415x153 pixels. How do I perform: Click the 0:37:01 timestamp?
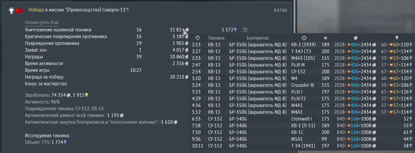pos(280,11)
